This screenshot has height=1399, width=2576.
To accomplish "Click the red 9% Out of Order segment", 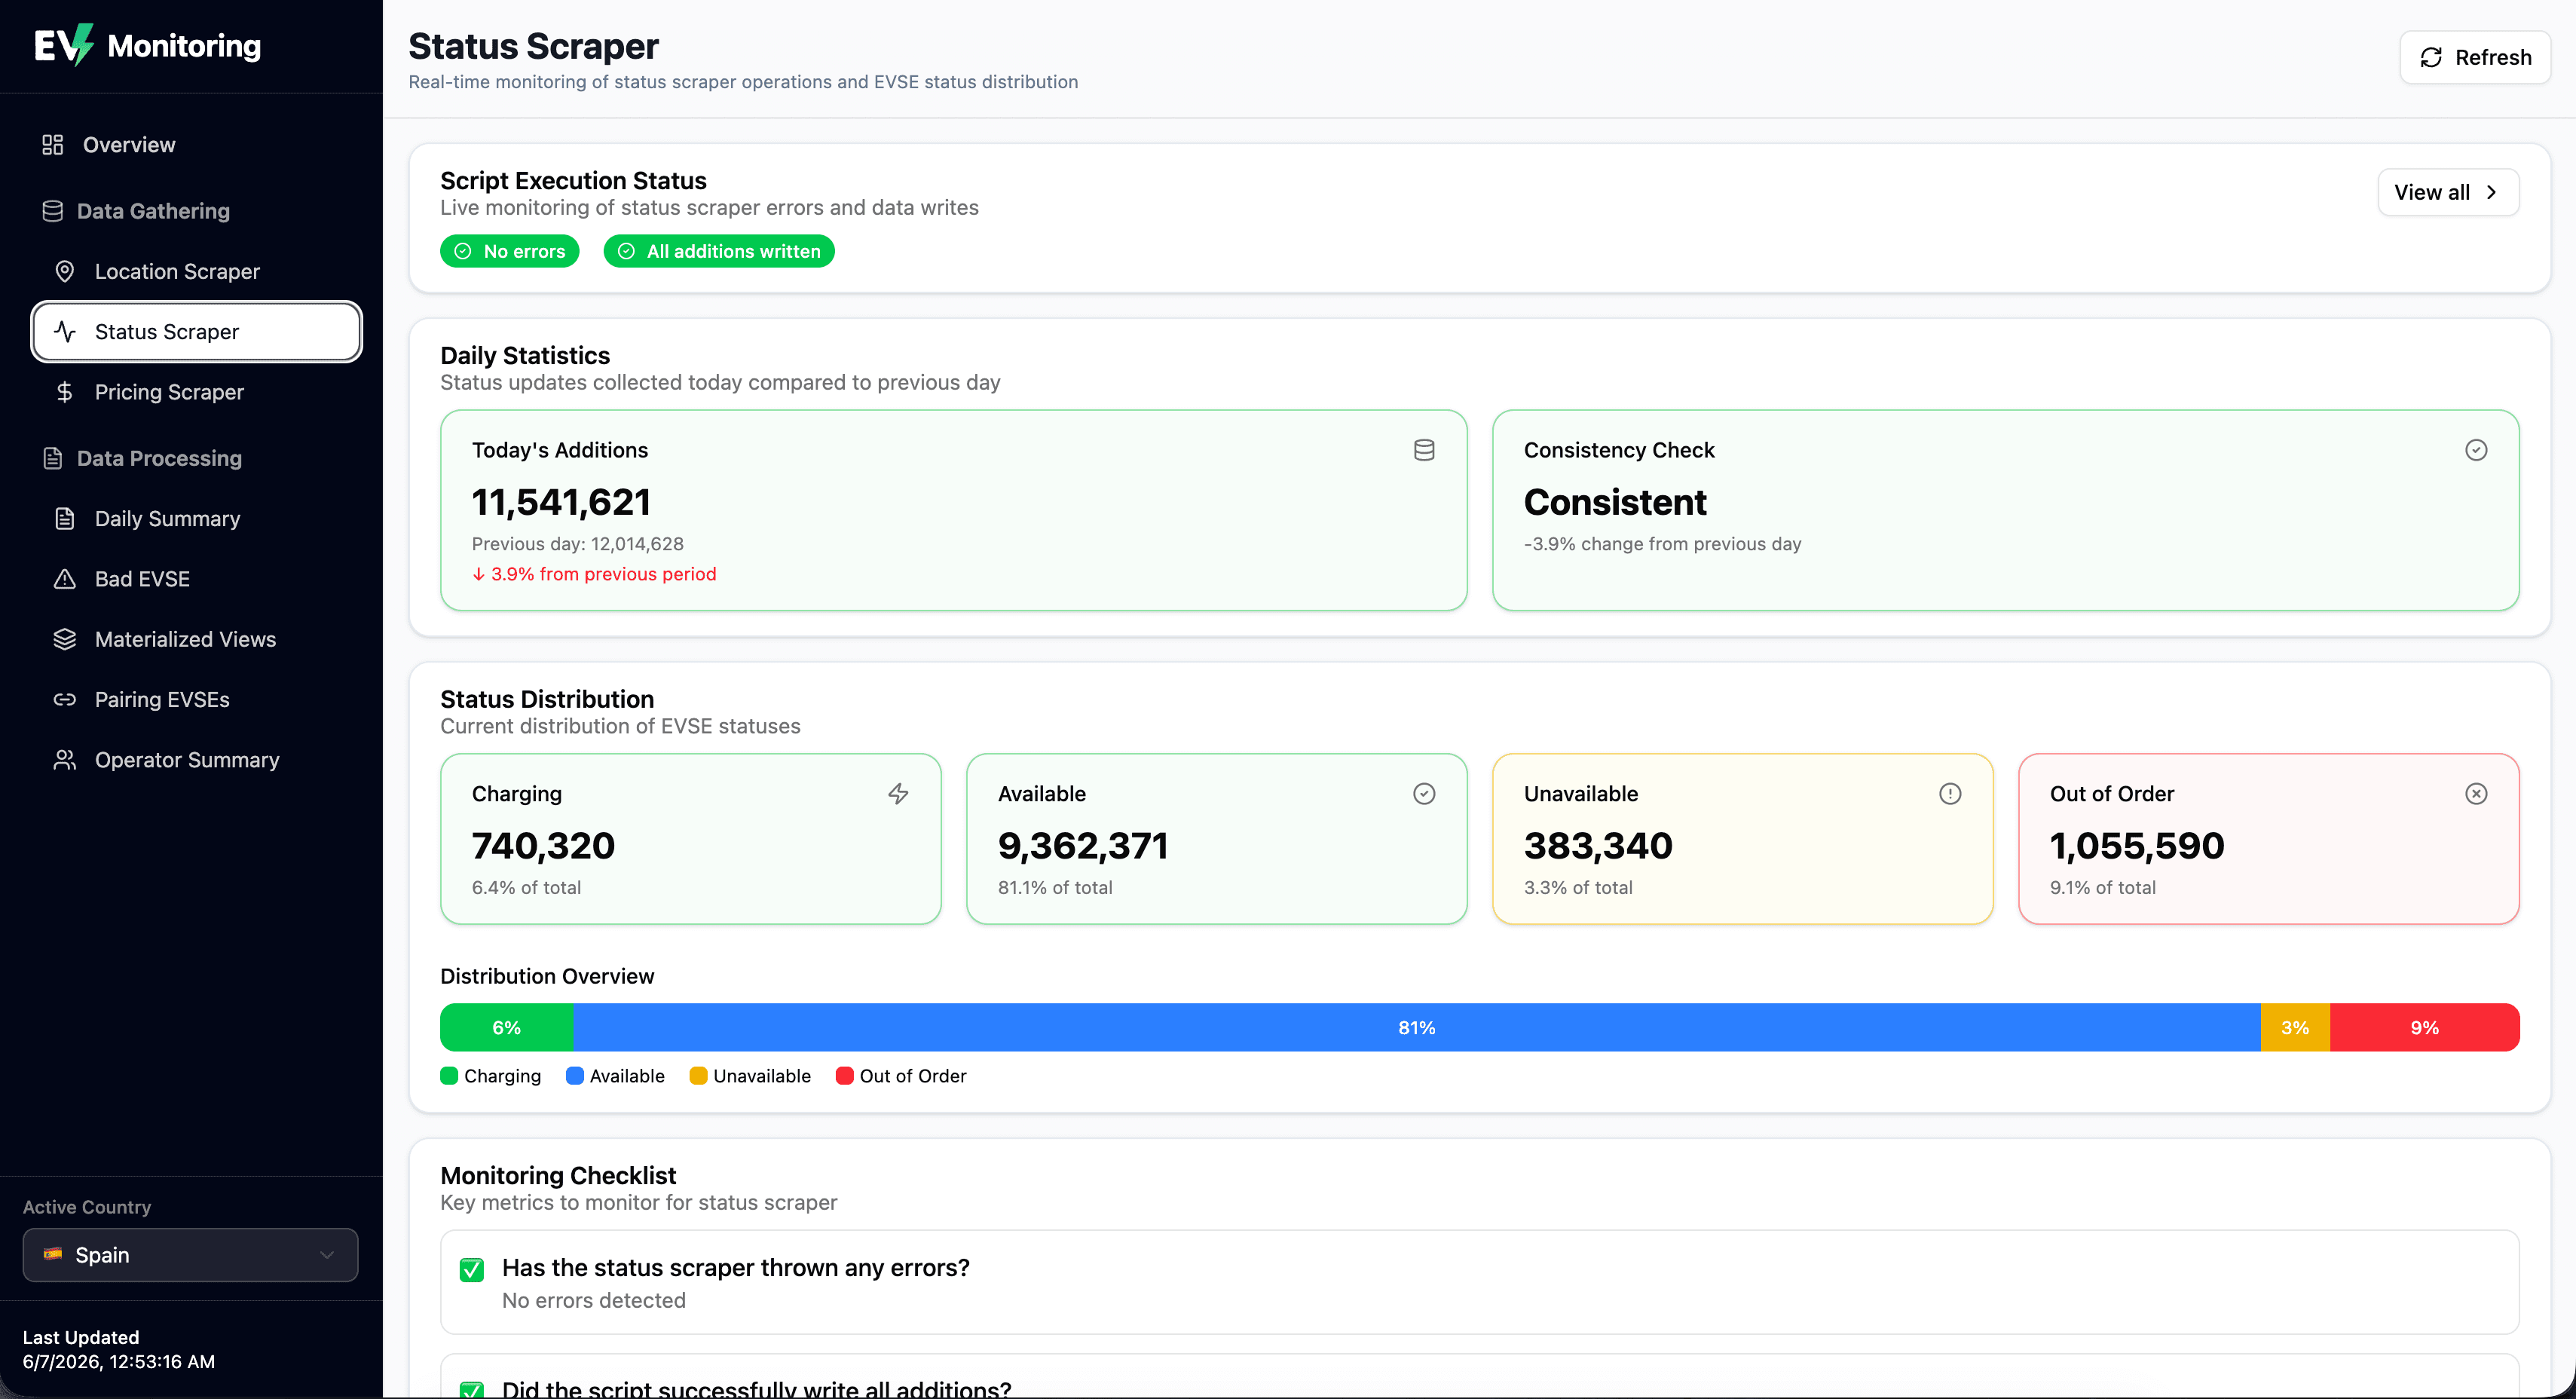I will point(2424,1027).
